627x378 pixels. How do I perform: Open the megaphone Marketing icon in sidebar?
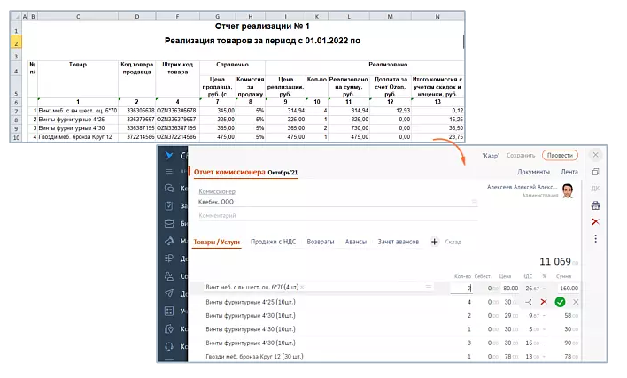pyautogui.click(x=169, y=241)
